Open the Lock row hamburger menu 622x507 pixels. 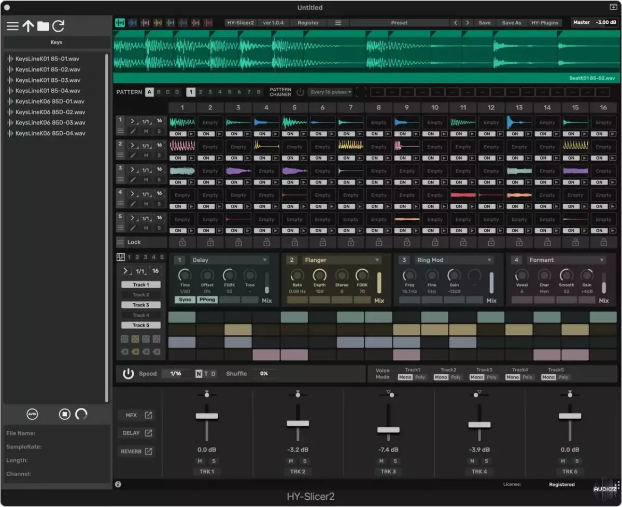coord(120,242)
